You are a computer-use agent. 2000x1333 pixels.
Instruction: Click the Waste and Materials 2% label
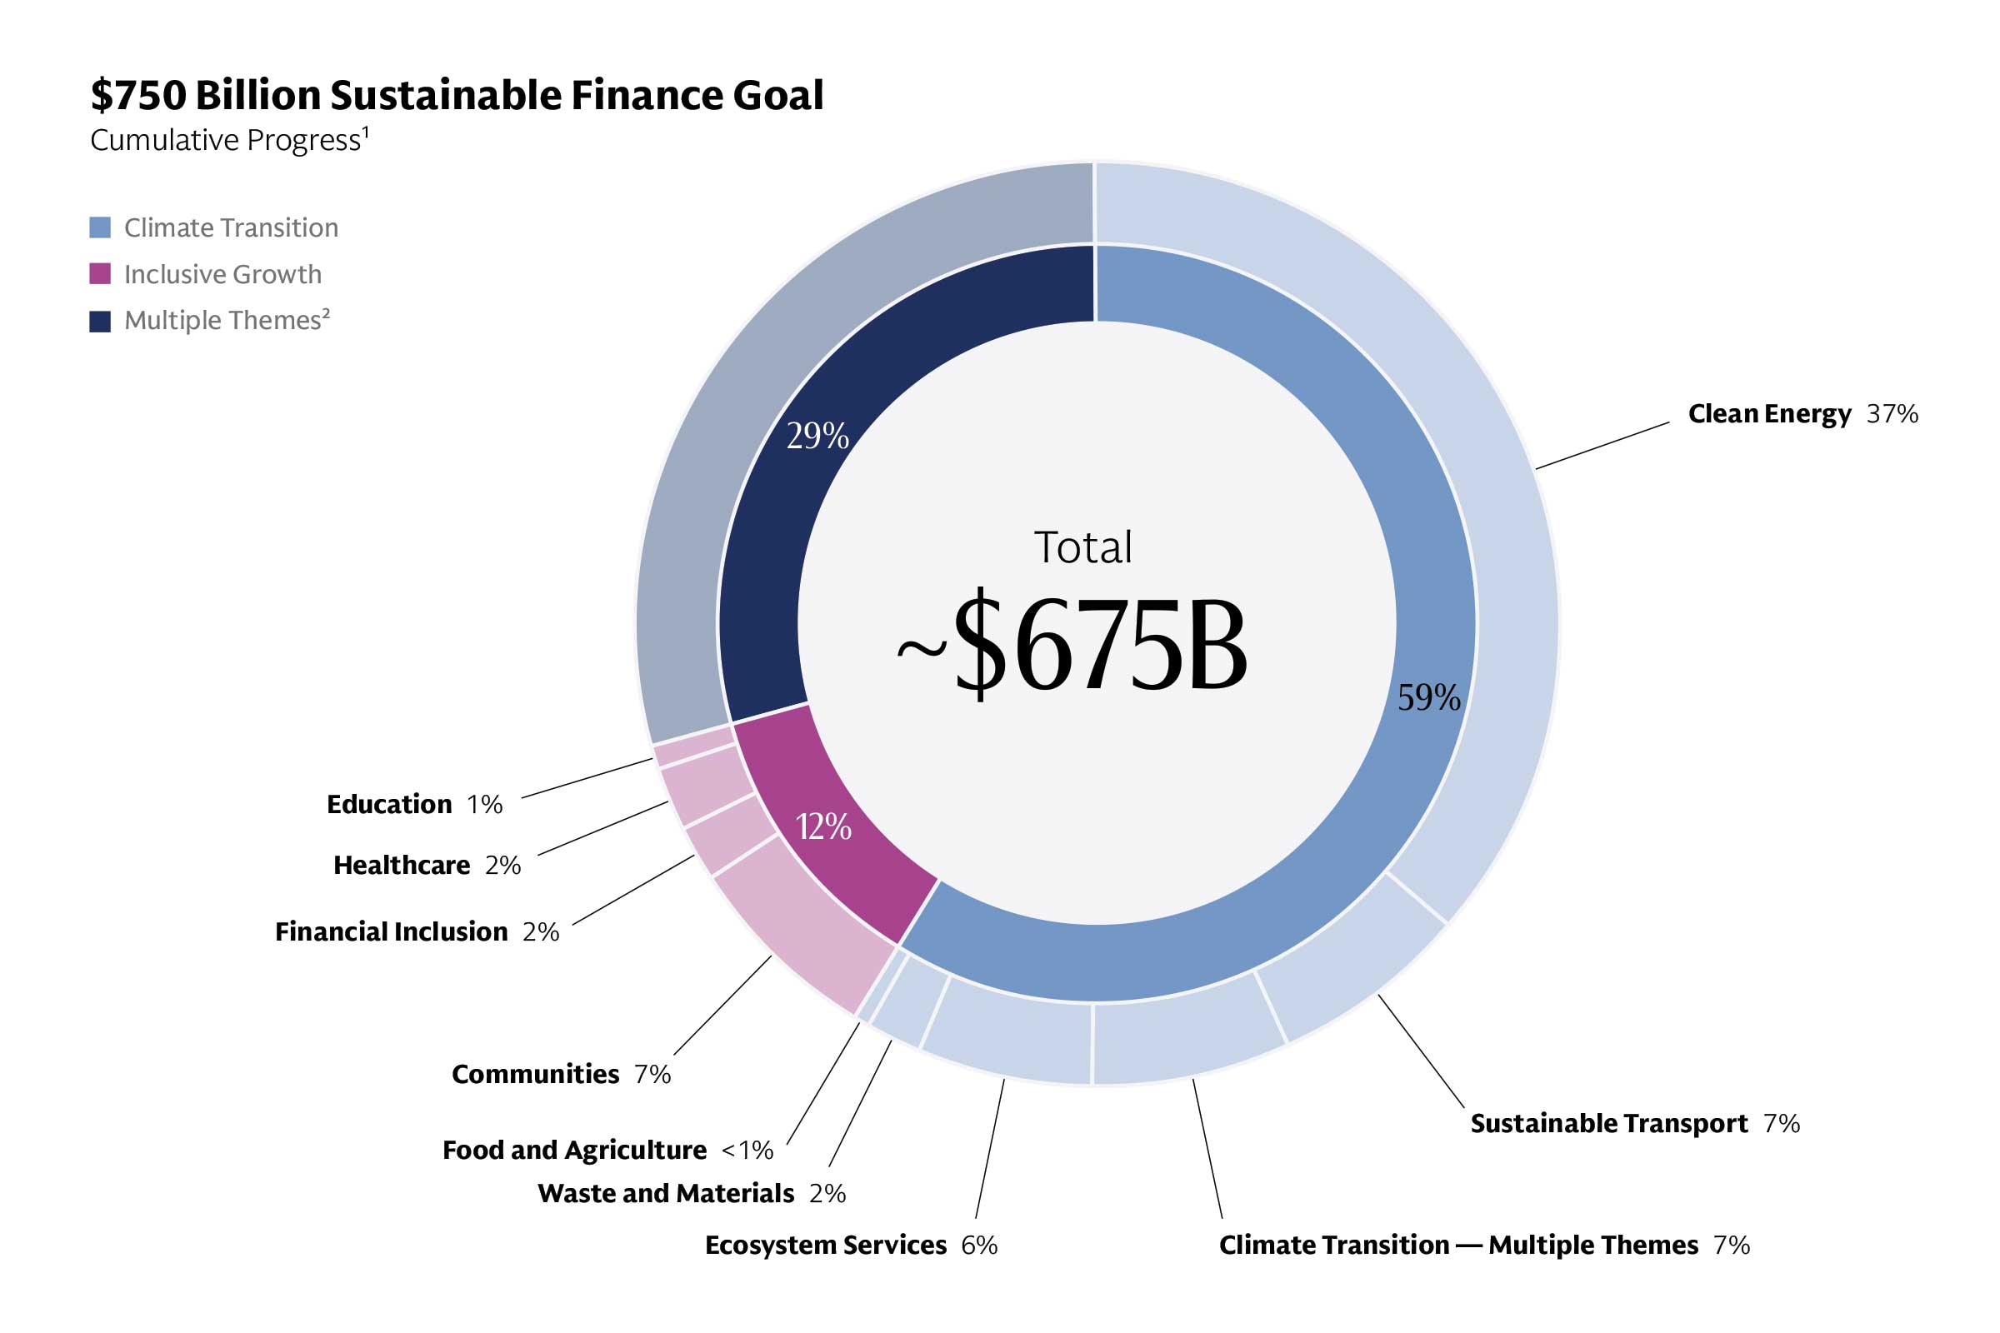point(692,1193)
